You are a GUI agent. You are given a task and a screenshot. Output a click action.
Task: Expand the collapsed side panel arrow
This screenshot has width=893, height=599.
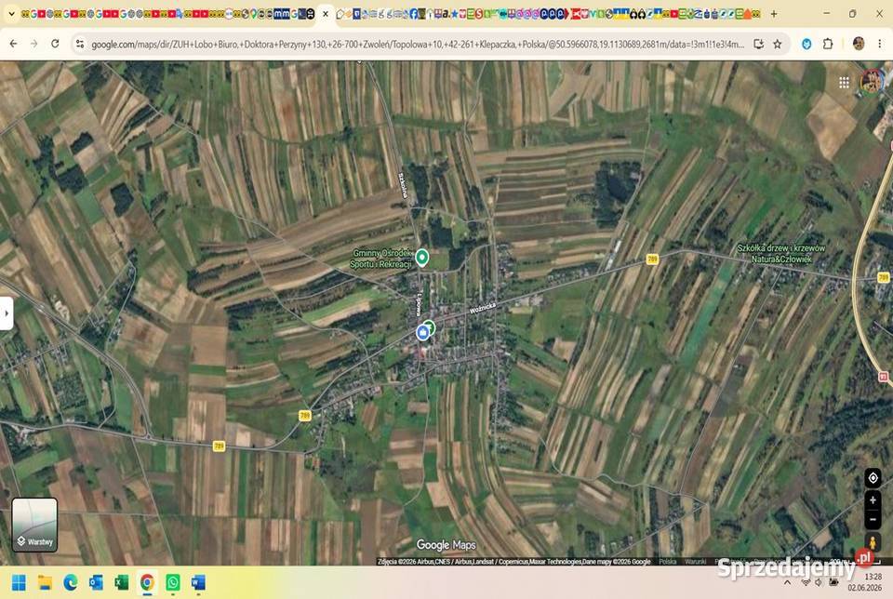click(x=7, y=313)
